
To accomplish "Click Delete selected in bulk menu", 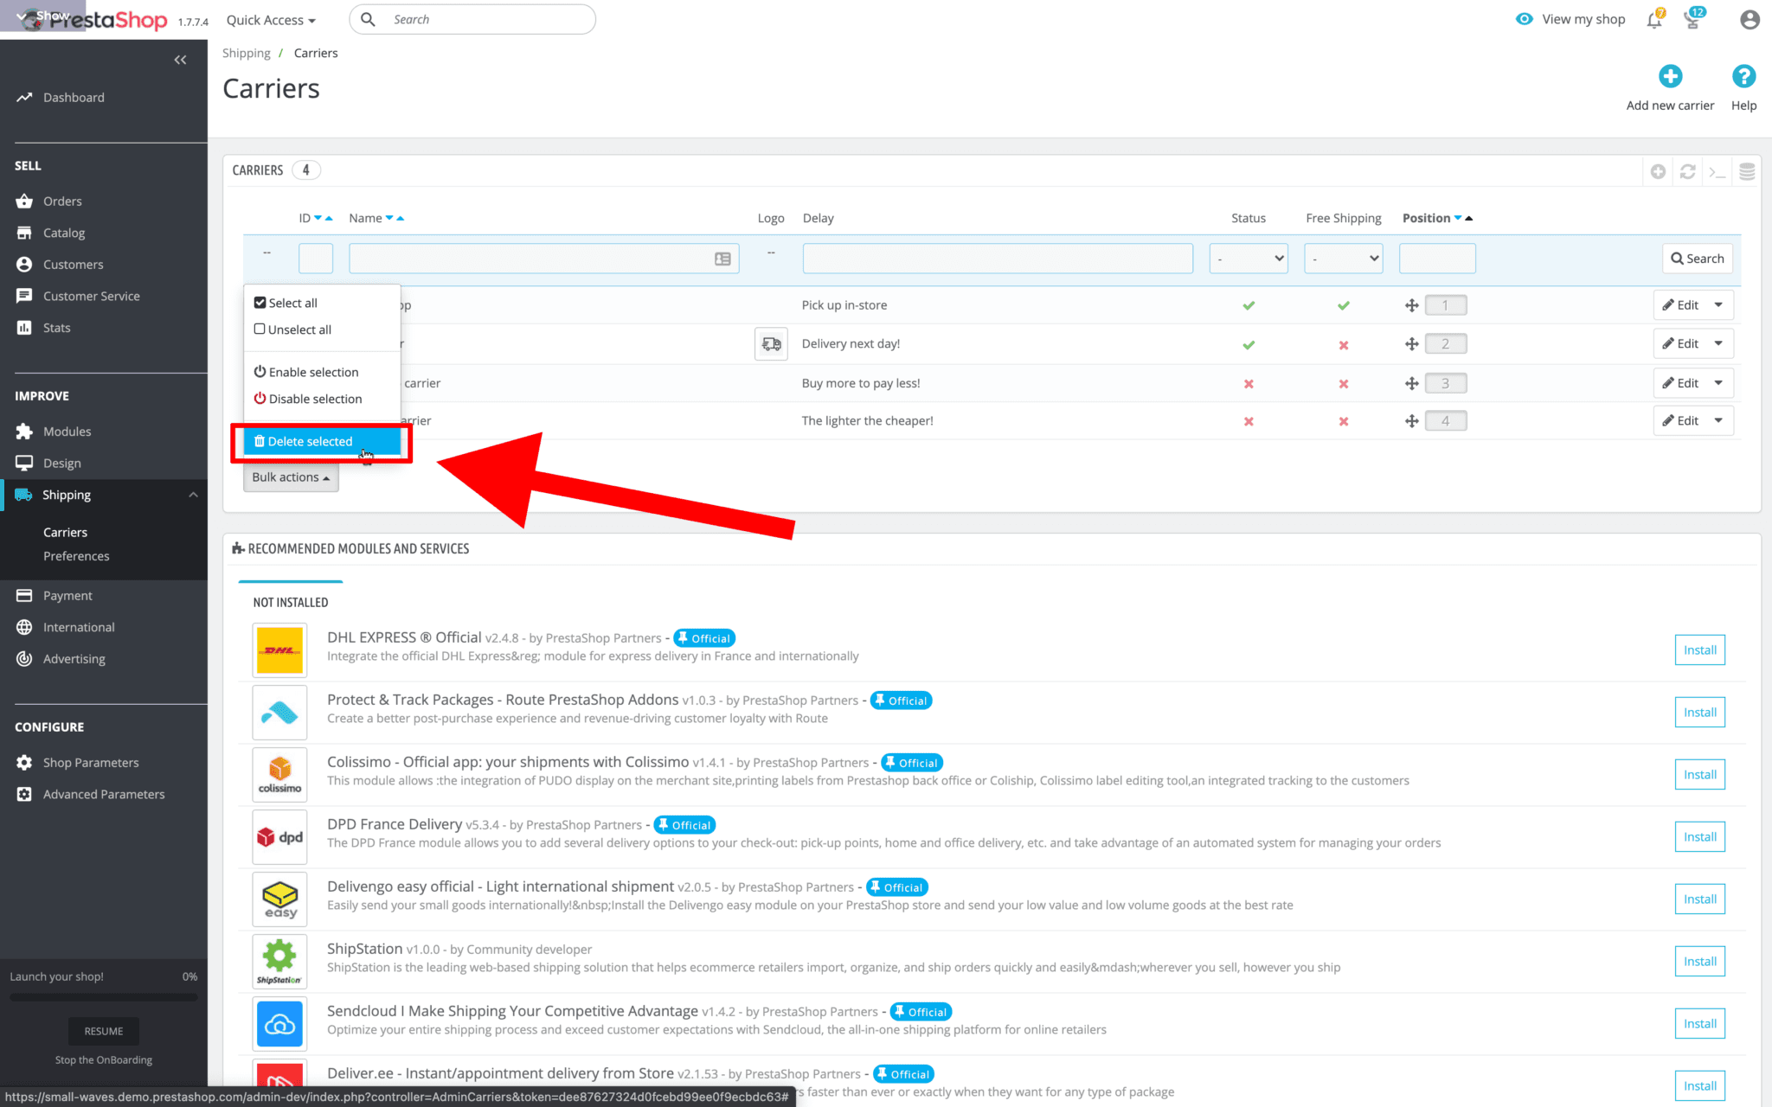I will point(322,441).
